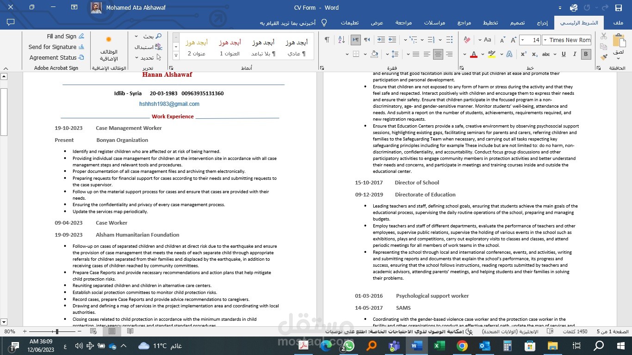The height and width of the screenshot is (355, 632).
Task: Click the Clear All Formatting eraser icon
Action: point(467,40)
